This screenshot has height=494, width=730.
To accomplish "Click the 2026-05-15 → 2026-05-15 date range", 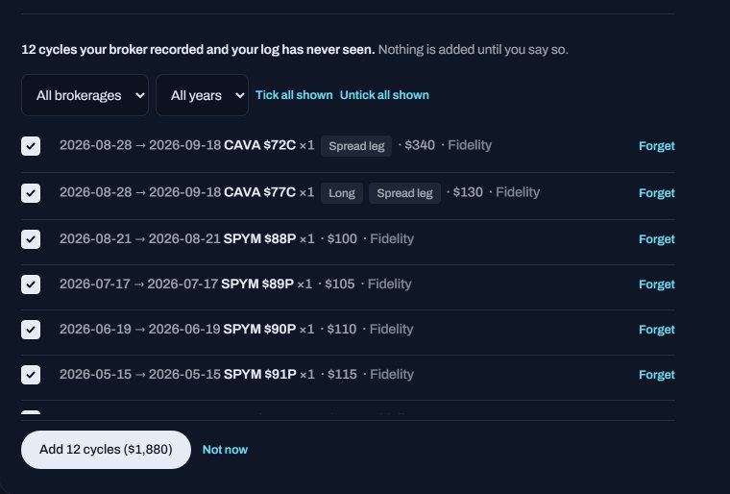I will pos(140,374).
